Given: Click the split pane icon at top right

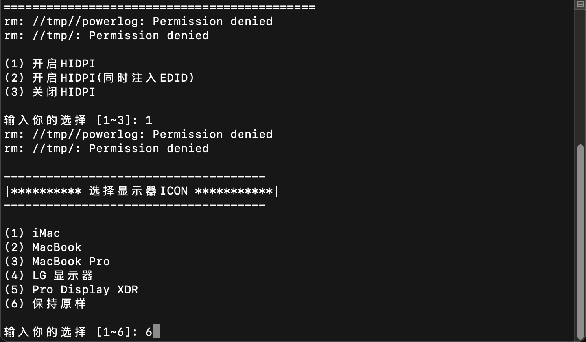Looking at the screenshot, I should [580, 4].
